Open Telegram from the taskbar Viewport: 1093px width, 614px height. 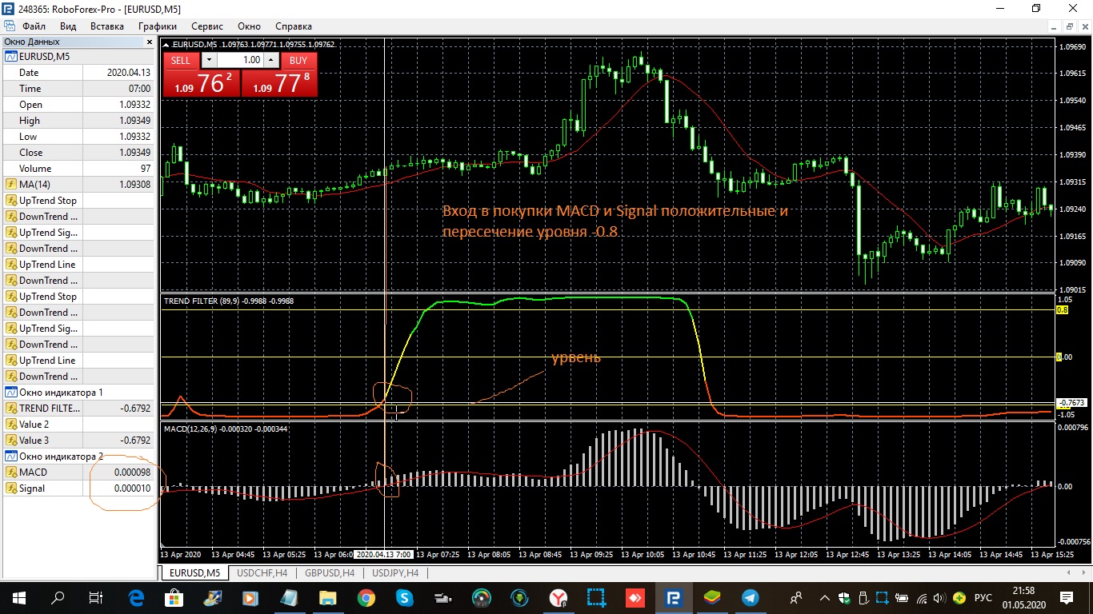click(x=750, y=597)
